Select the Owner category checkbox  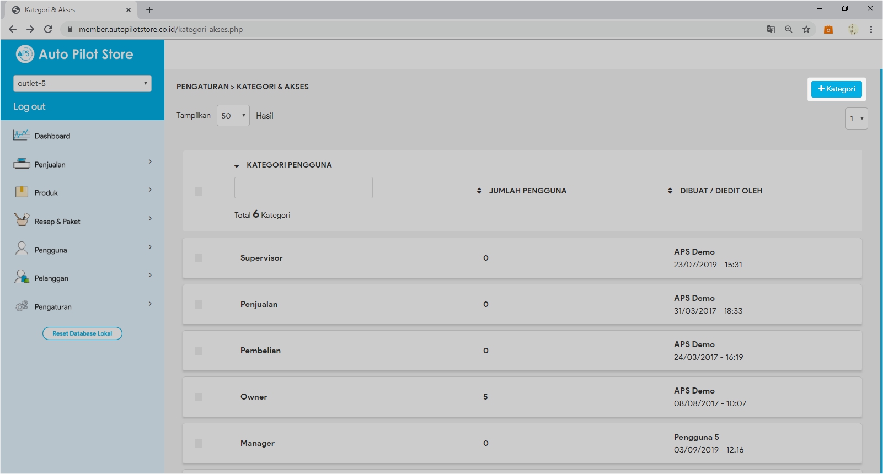click(x=199, y=397)
